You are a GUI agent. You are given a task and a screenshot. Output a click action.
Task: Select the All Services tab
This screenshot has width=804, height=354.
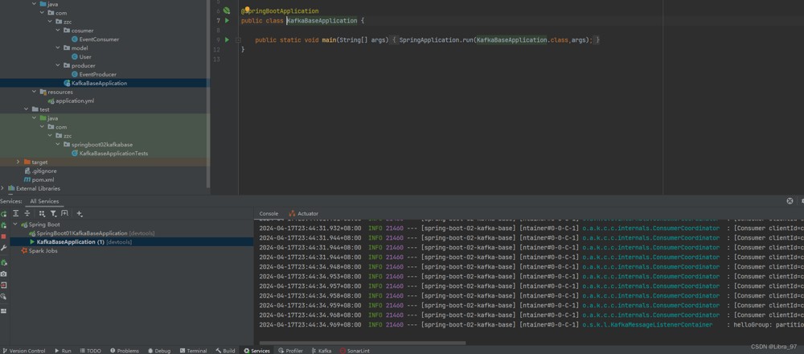tap(44, 201)
